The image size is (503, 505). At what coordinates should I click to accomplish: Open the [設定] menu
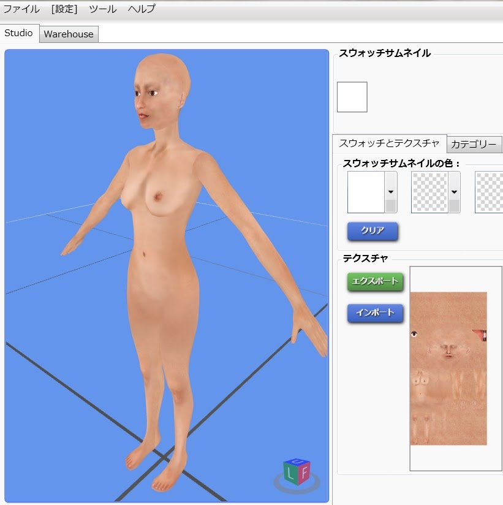64,9
